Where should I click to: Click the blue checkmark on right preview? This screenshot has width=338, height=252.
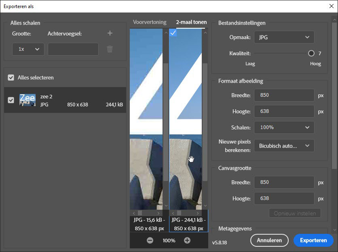pyautogui.click(x=173, y=33)
